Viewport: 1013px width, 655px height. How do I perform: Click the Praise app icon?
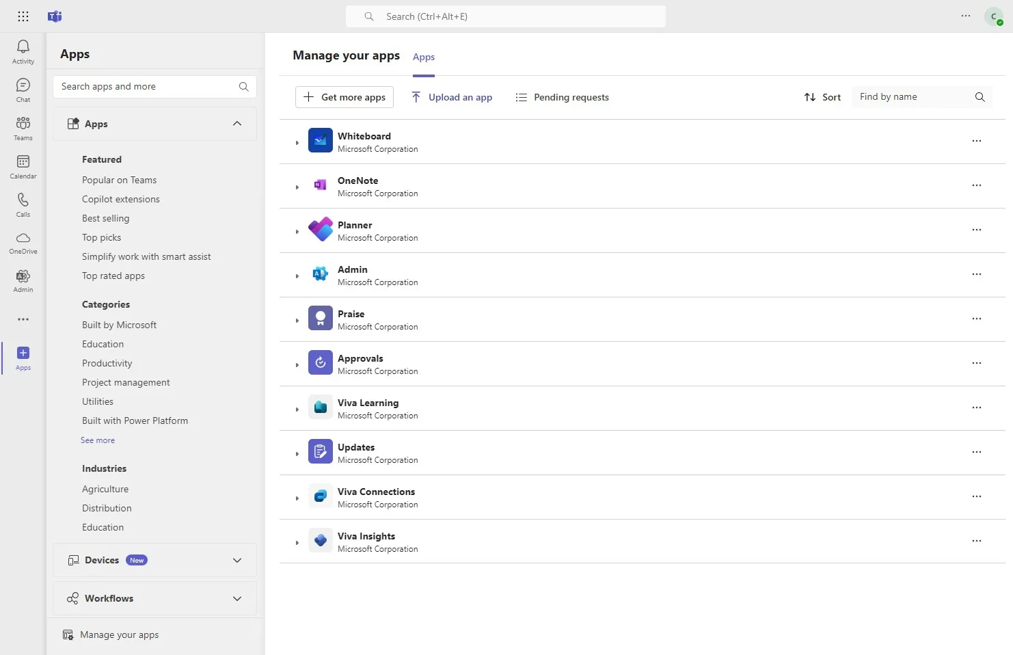tap(321, 319)
